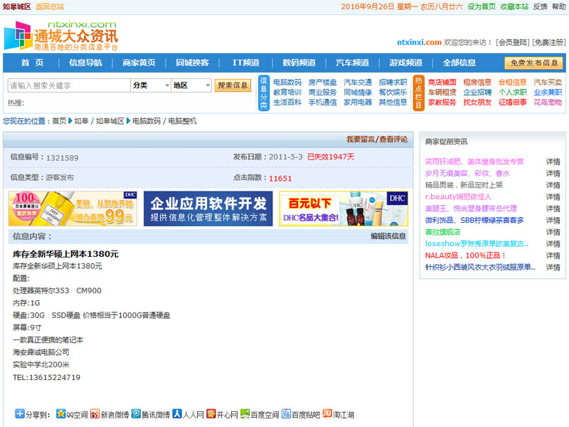Click the 开心网 share icon

tap(211, 413)
